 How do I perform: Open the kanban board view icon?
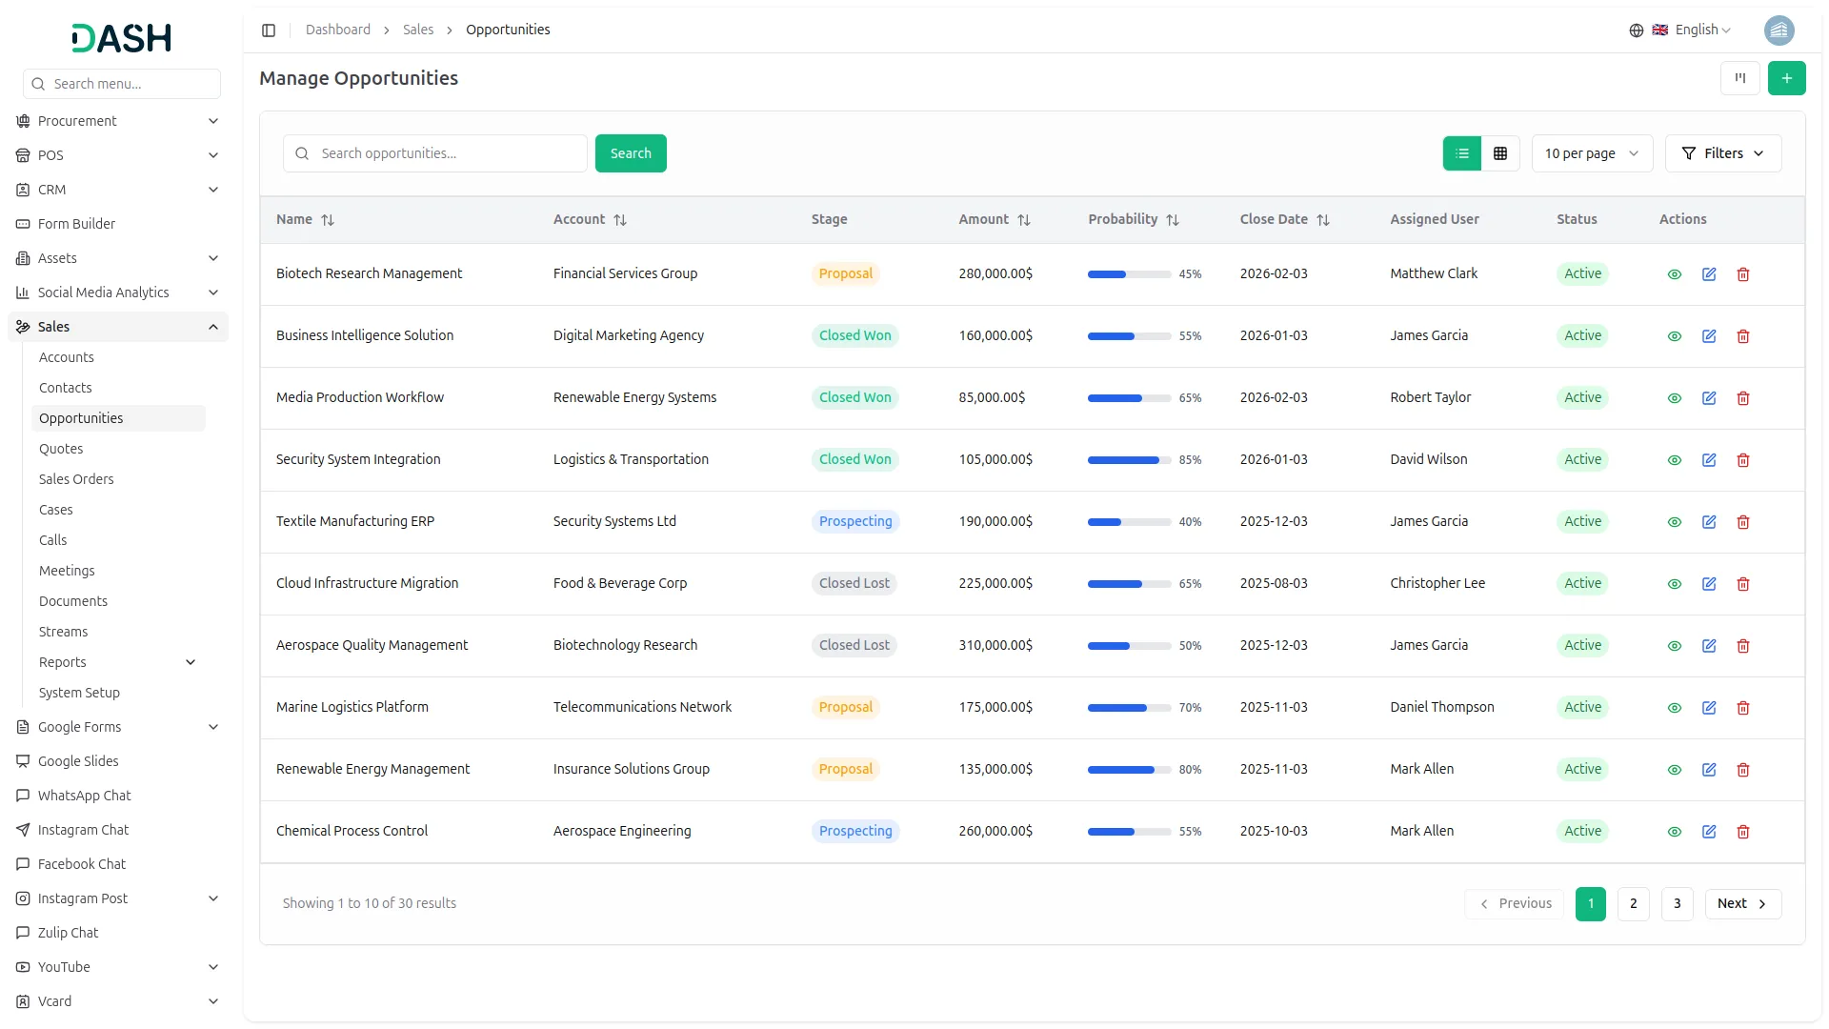pos(1739,78)
